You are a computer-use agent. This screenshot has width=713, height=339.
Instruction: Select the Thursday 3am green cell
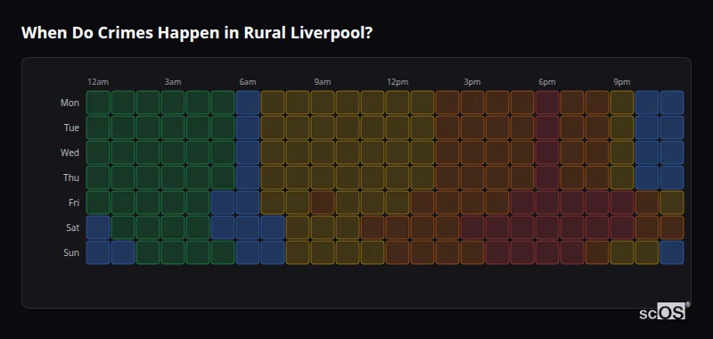click(x=173, y=178)
